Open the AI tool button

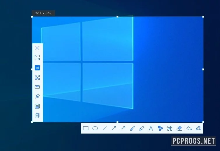(37, 68)
